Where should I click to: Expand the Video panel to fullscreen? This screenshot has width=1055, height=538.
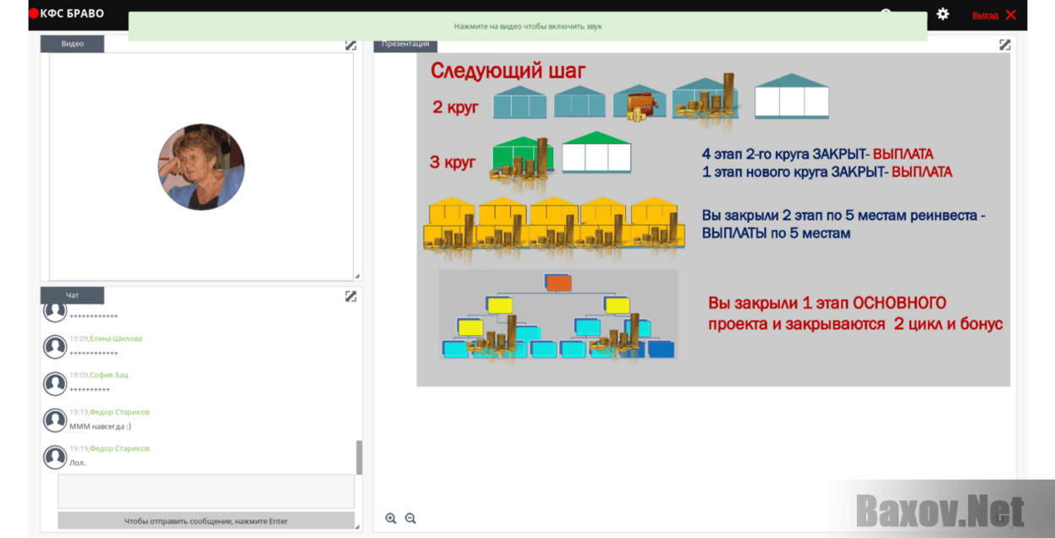(x=351, y=45)
